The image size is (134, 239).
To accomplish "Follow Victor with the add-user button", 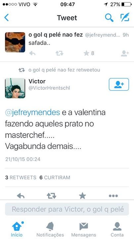I will pos(119,84).
